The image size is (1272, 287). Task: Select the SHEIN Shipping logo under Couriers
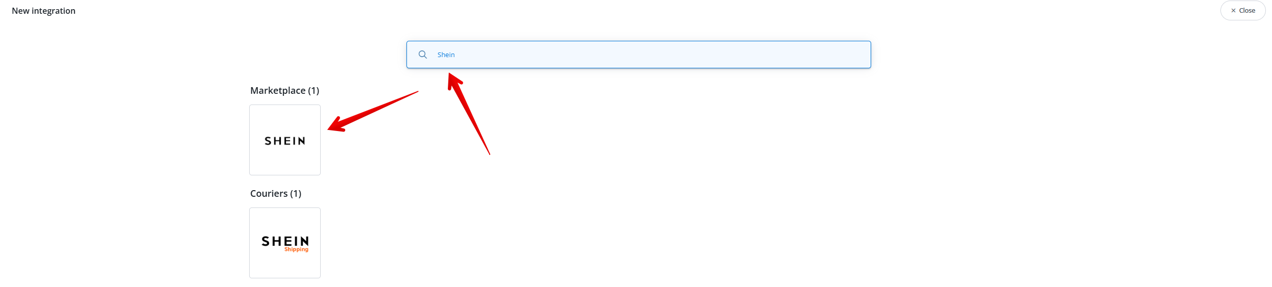coord(285,243)
